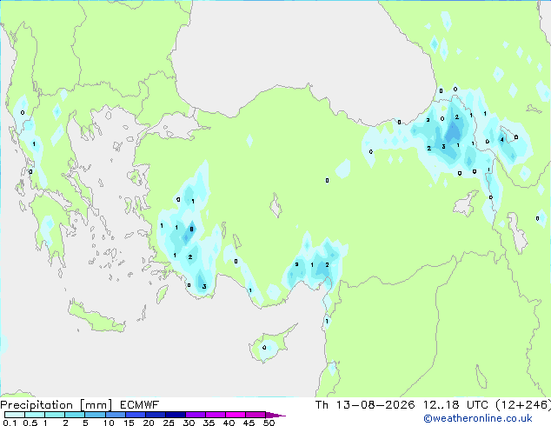
Task: Click legend scale label '15'
Action: (129, 423)
